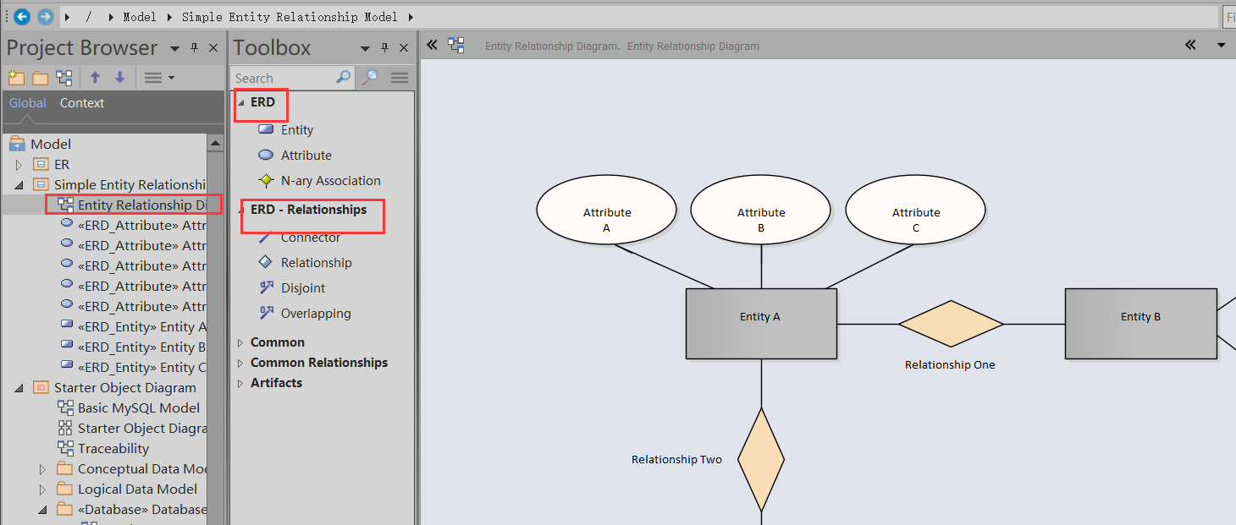Screen dimensions: 1236x525
Task: Select the Connector tool under ERD-Relationships
Action: pos(310,237)
